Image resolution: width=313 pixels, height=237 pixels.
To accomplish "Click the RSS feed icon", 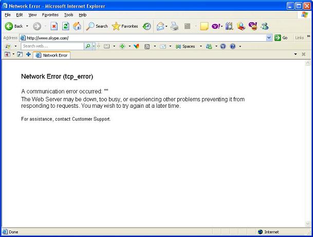I will (x=147, y=46).
